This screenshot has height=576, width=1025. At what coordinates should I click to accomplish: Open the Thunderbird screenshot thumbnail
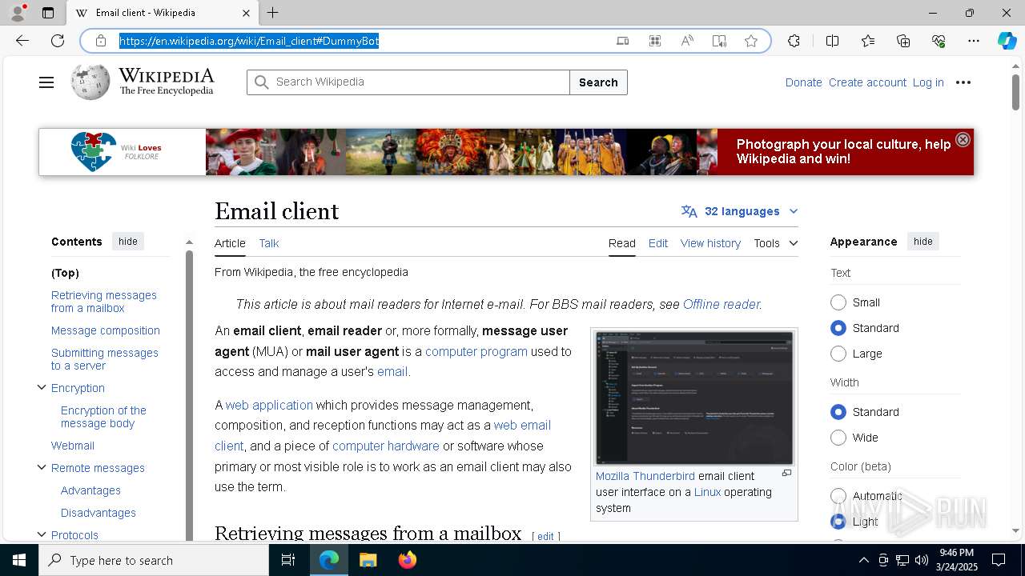tap(694, 397)
